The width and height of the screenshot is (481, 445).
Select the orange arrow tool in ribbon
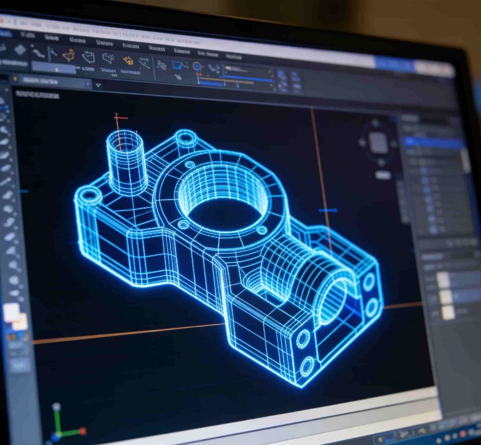coord(128,61)
